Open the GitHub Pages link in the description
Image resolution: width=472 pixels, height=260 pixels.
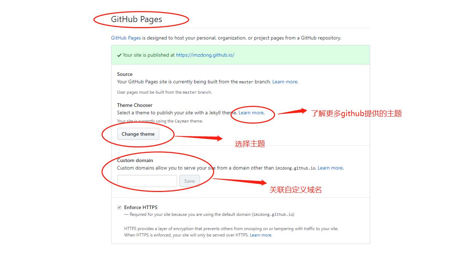coord(126,38)
